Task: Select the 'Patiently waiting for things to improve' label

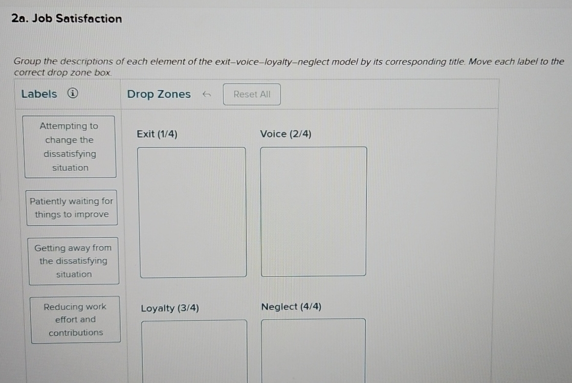Action: click(72, 208)
